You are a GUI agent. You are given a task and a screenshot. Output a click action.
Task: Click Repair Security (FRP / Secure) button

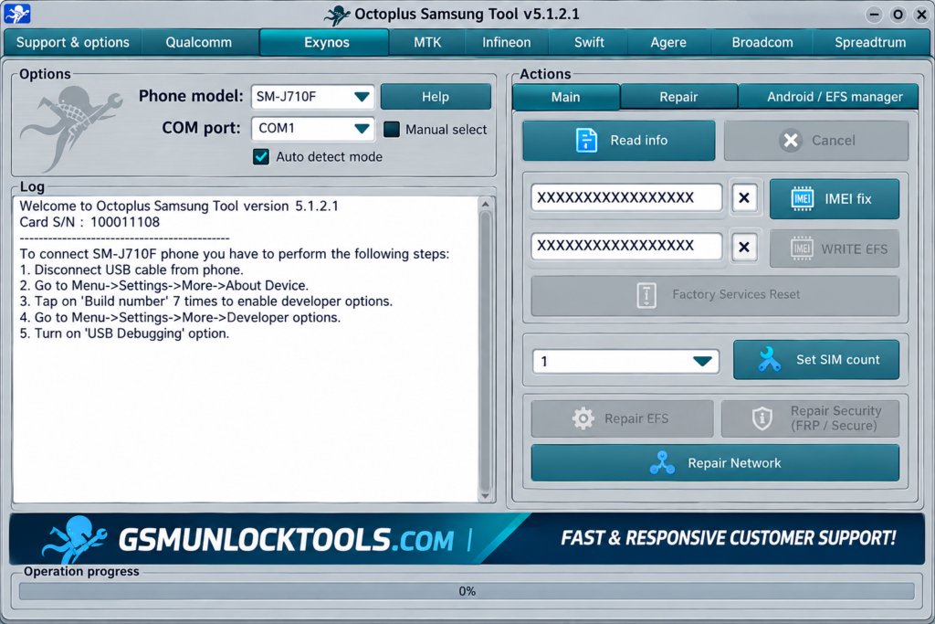(x=811, y=418)
